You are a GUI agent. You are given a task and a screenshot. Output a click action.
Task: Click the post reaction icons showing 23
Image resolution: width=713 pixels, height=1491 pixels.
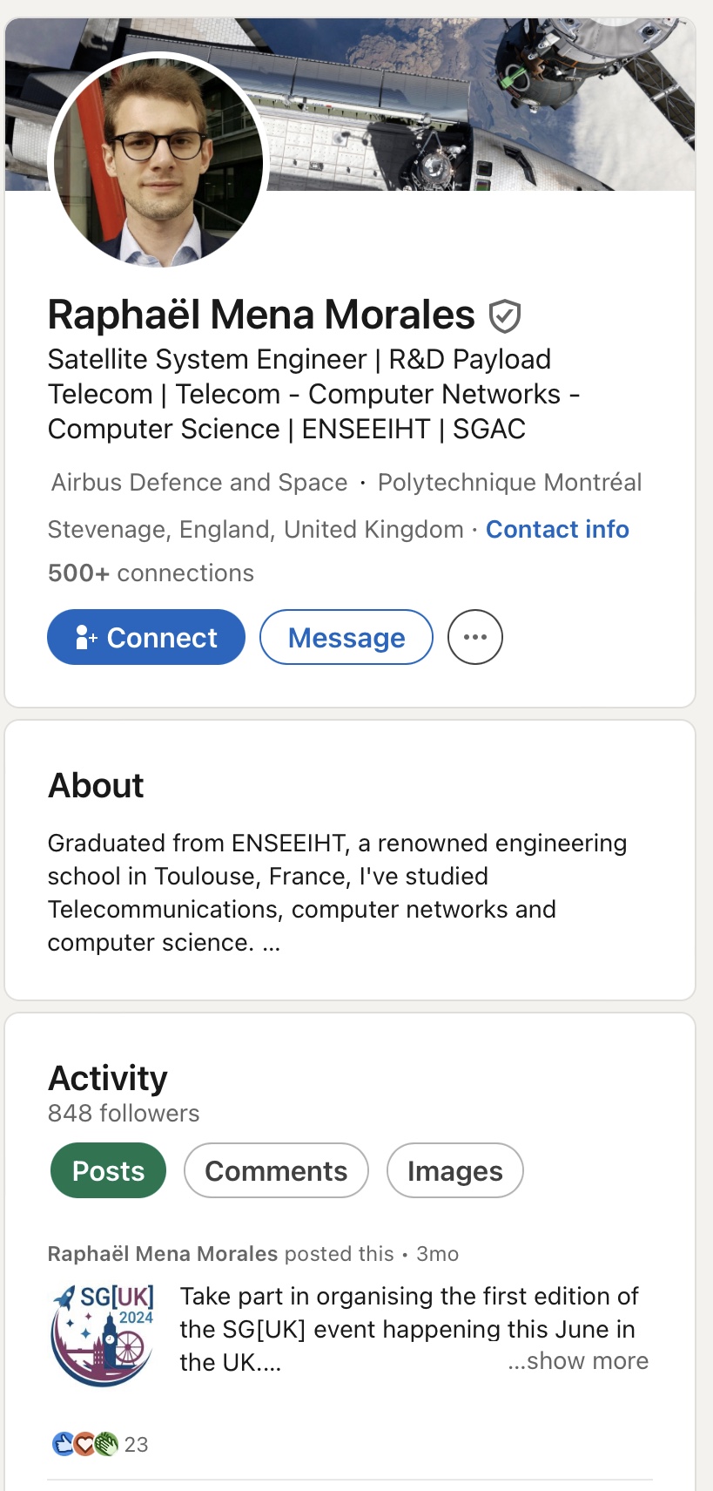click(84, 1444)
